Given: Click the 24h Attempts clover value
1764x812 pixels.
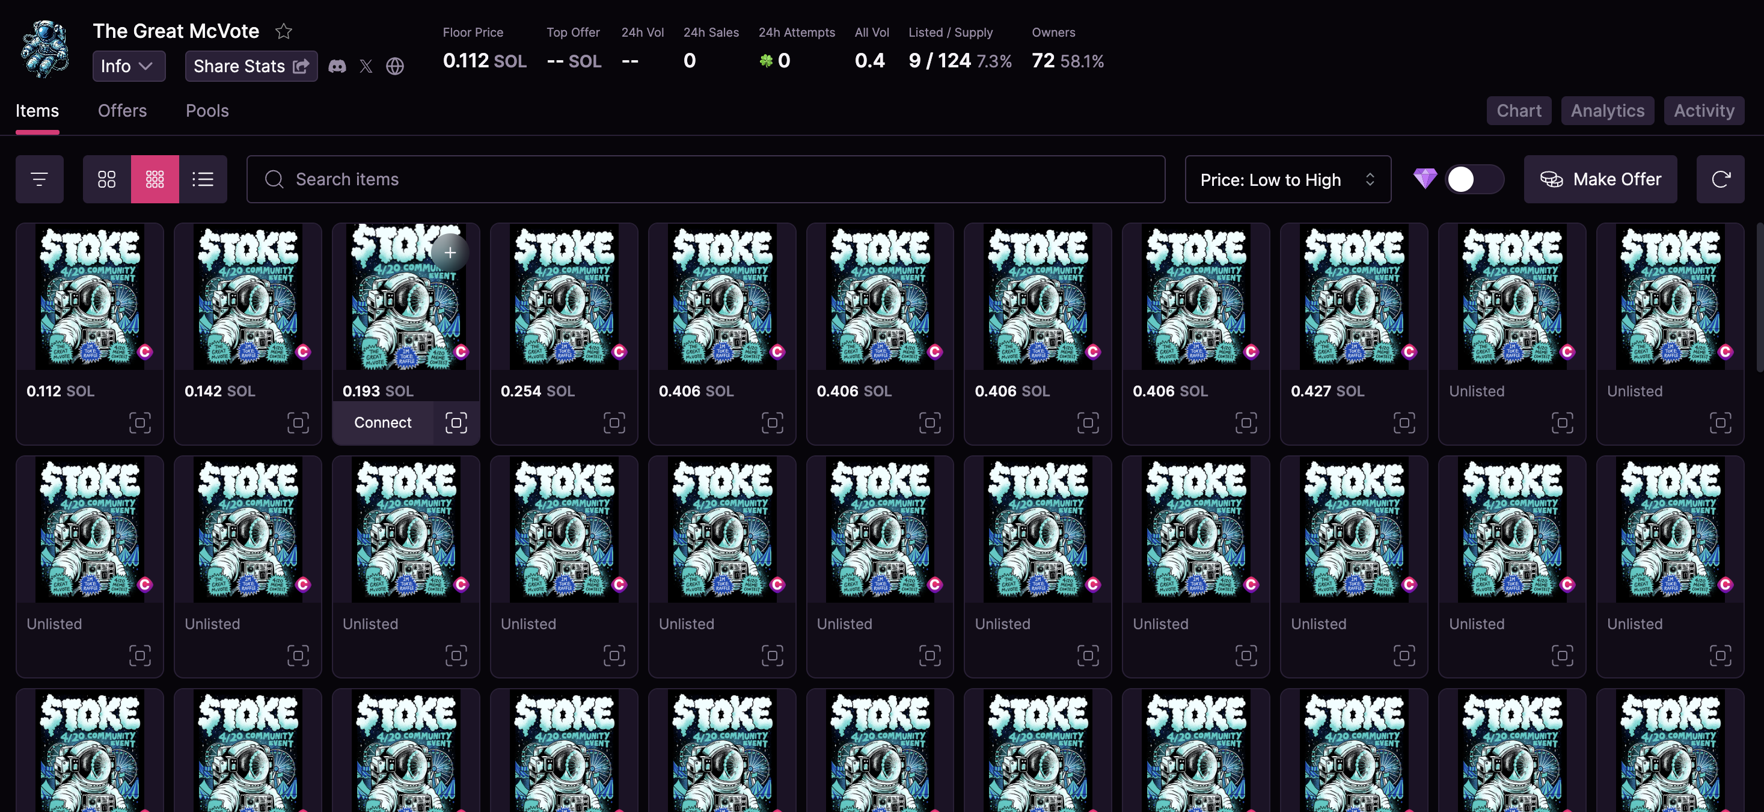Looking at the screenshot, I should pyautogui.click(x=774, y=60).
